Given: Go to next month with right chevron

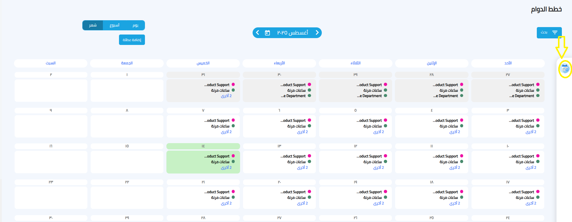Looking at the screenshot, I should (x=317, y=33).
